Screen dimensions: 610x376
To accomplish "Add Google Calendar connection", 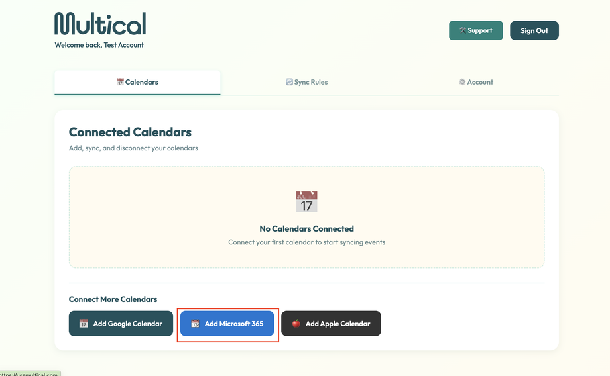I will pos(127,324).
